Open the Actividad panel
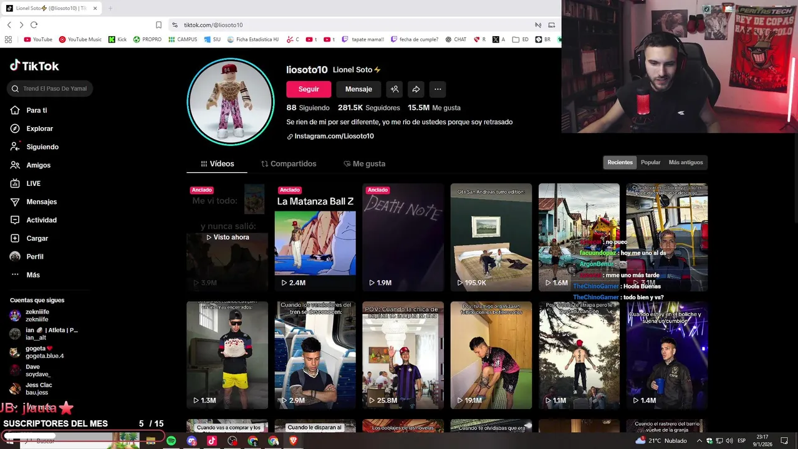798x449 pixels. (34, 220)
